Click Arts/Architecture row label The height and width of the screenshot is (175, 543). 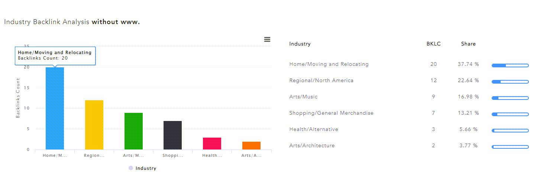(x=312, y=145)
